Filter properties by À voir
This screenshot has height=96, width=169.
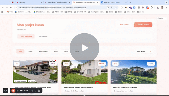click(x=31, y=51)
